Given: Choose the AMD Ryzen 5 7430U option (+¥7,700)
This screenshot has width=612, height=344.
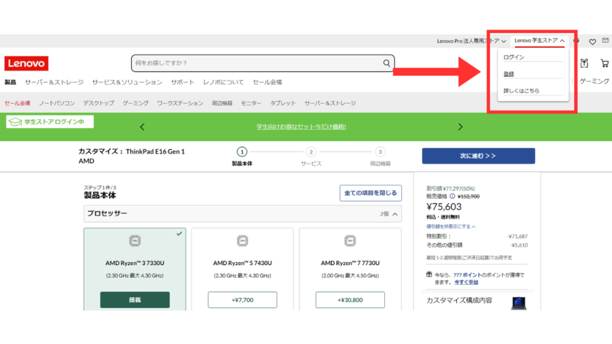Looking at the screenshot, I should (242, 300).
